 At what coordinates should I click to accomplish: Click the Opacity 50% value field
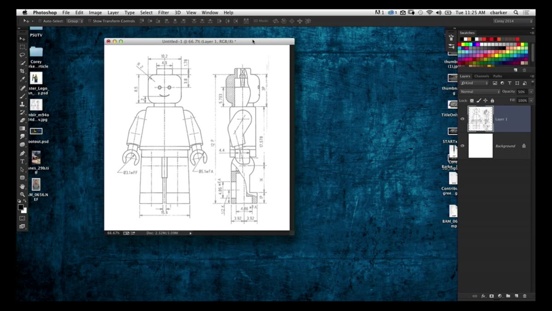(522, 92)
